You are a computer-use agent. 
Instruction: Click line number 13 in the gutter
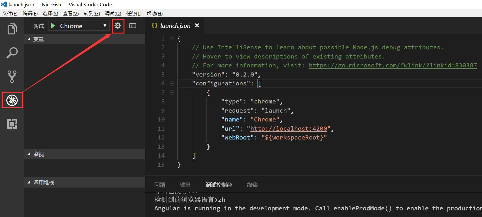[161, 147]
